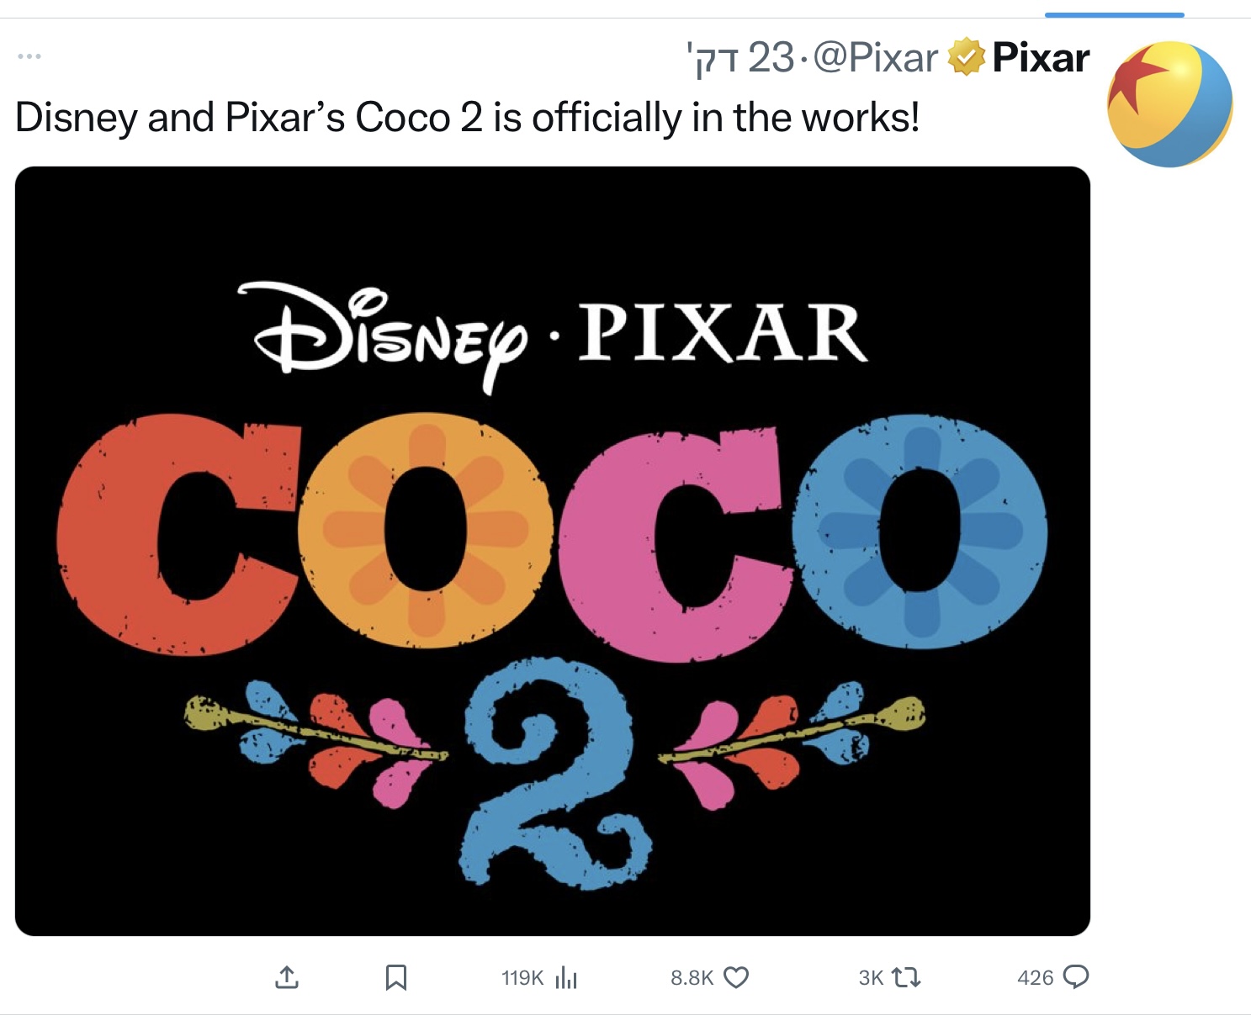The width and height of the screenshot is (1251, 1026).
Task: Select the blue highlighted tab indicator
Action: [1114, 14]
